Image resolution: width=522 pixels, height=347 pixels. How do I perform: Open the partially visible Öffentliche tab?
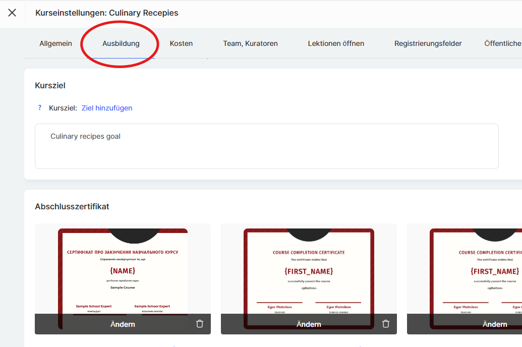click(x=502, y=43)
